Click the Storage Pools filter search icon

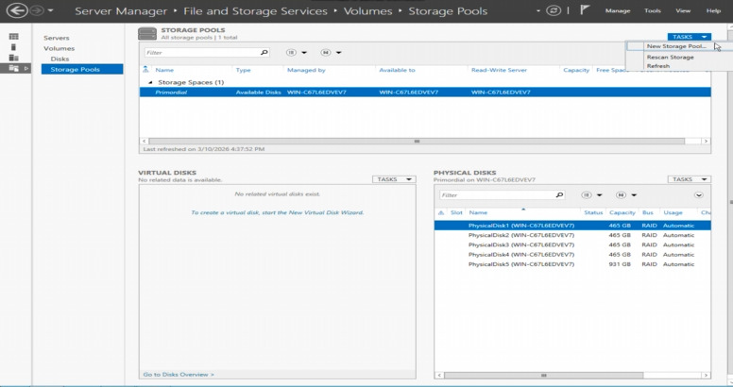pos(264,52)
